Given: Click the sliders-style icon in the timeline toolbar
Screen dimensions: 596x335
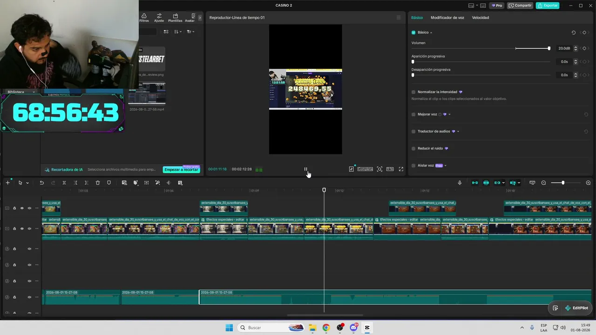Looking at the screenshot, I should [146, 183].
